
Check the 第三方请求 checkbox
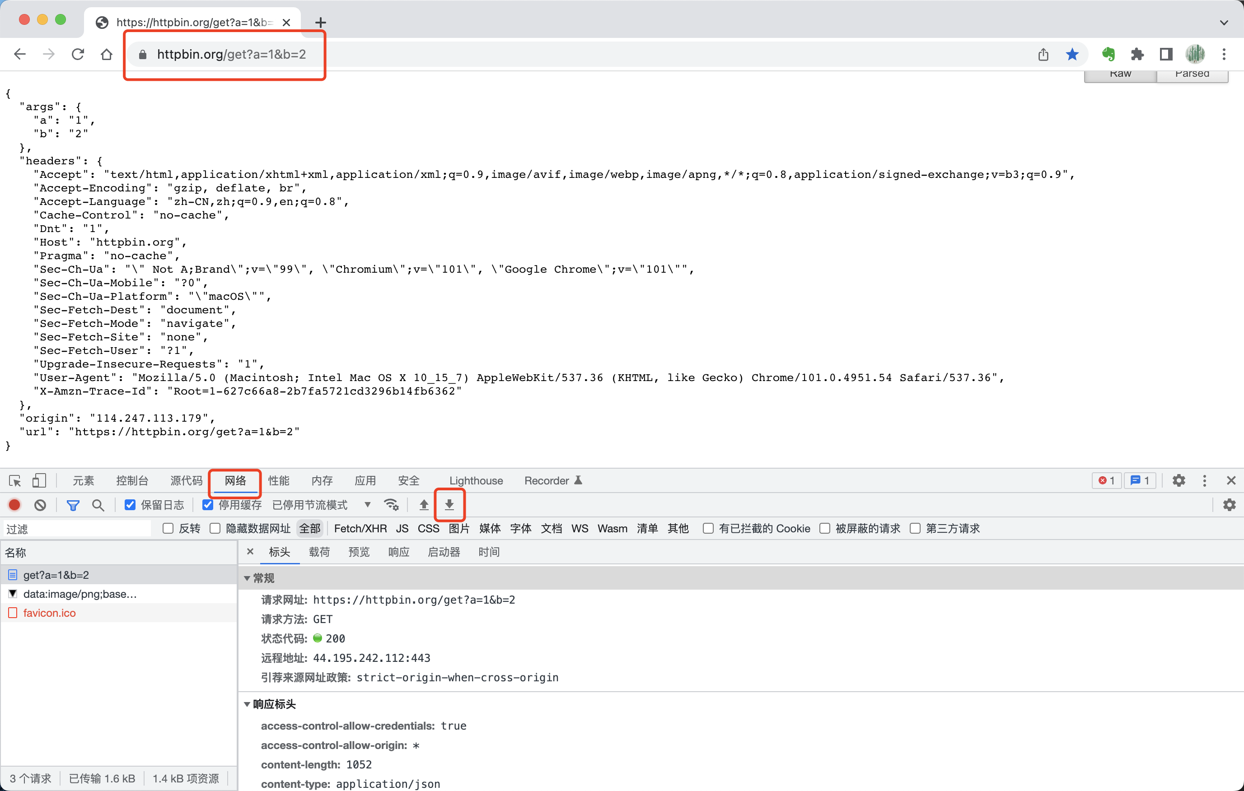pyautogui.click(x=915, y=528)
